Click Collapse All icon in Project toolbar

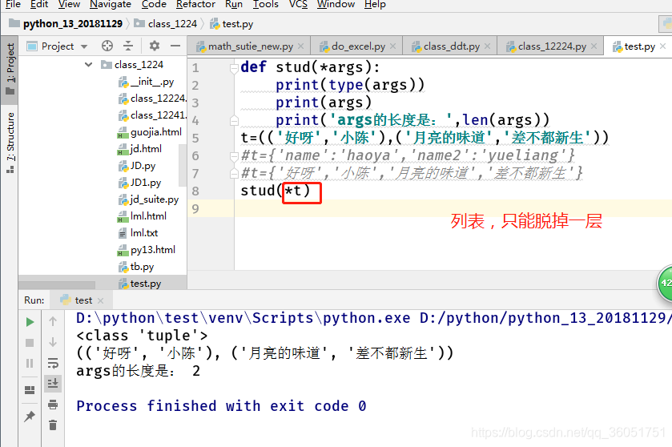pos(128,46)
